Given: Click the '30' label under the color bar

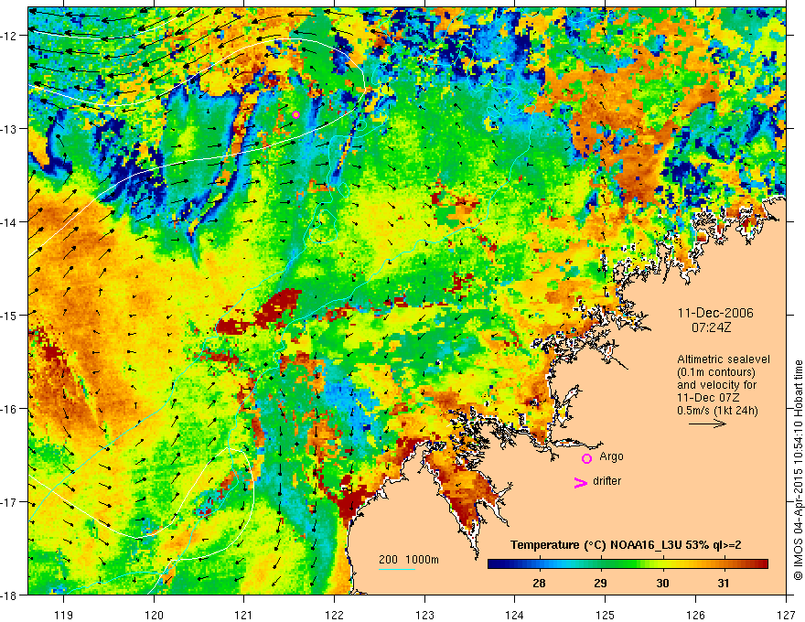Looking at the screenshot, I should pyautogui.click(x=662, y=583).
